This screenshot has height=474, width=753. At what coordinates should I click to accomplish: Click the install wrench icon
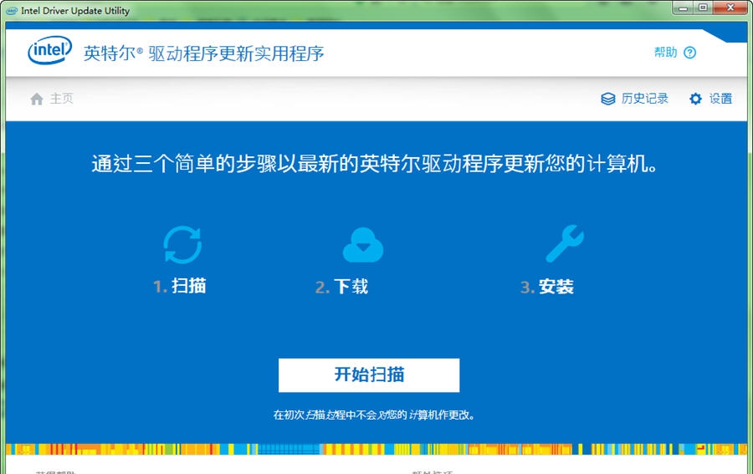pos(565,244)
